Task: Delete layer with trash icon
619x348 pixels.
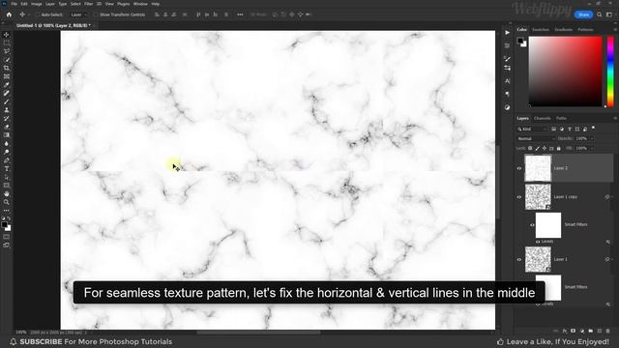Action: coord(607,331)
